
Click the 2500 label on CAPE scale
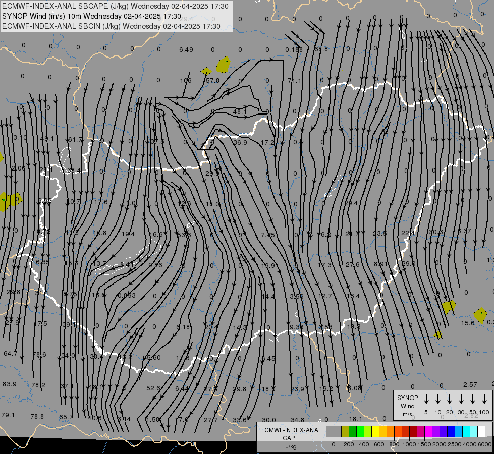point(454,444)
